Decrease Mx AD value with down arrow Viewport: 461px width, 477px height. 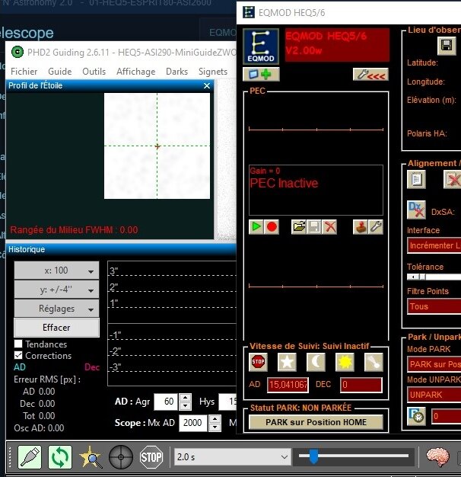pyautogui.click(x=215, y=427)
